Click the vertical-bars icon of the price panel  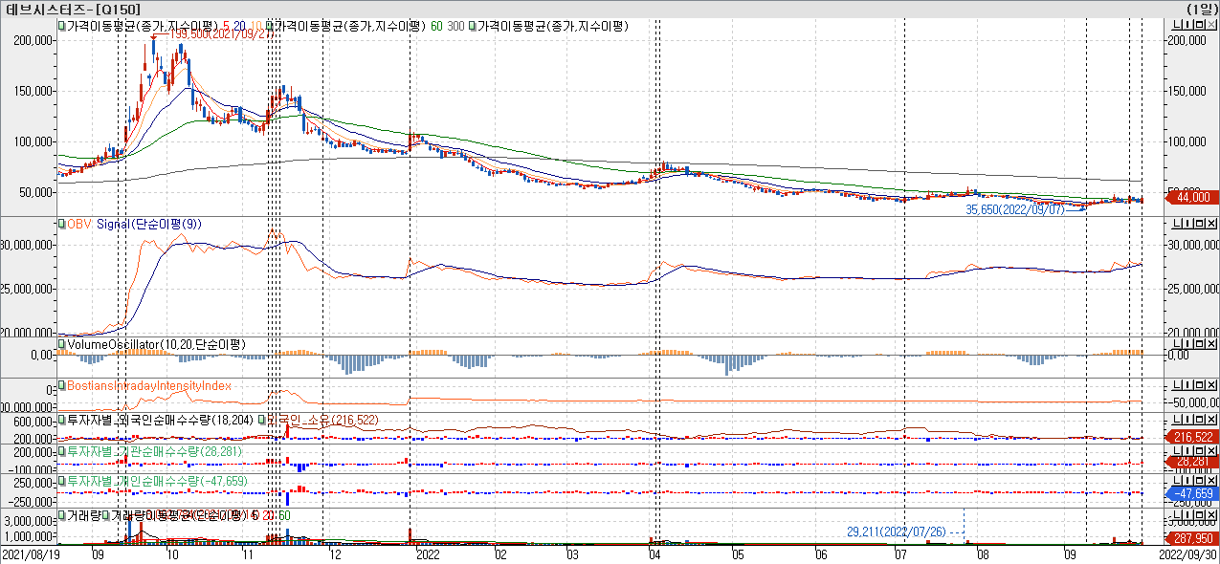(x=1187, y=24)
